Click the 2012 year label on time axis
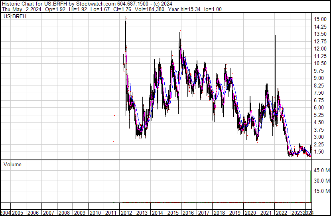Image resolution: width=331 pixels, height=216 pixels. [126, 213]
